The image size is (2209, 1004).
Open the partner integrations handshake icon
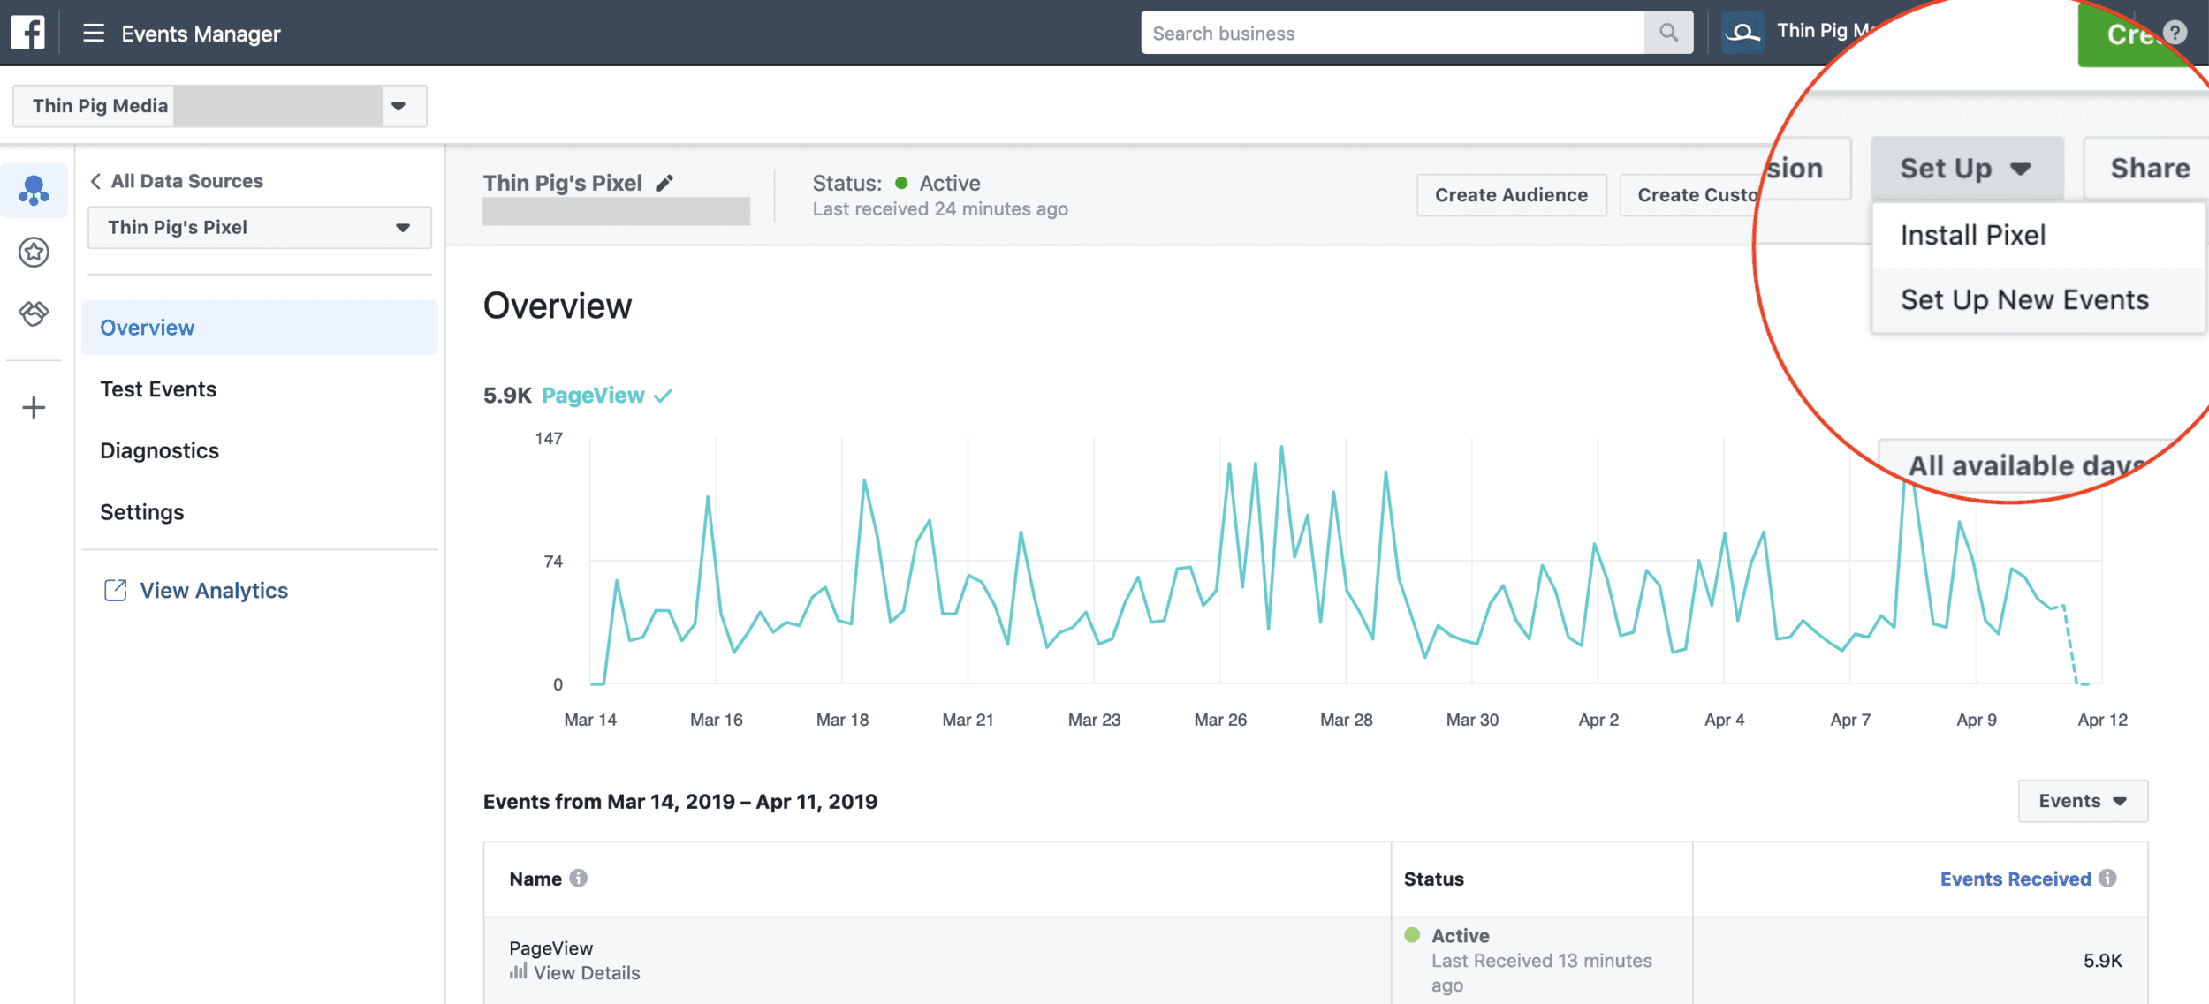(x=34, y=313)
